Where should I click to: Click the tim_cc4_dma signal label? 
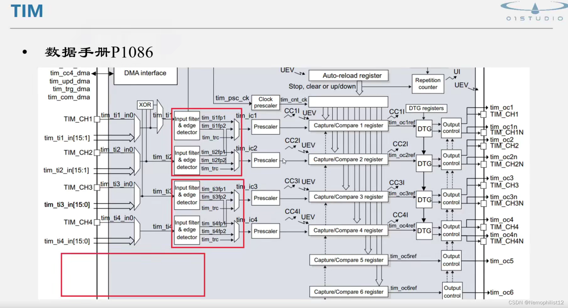[x=70, y=73]
